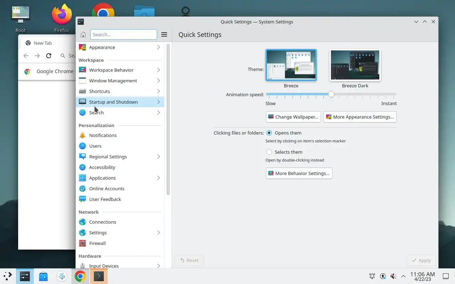Open Discover software center from taskbar
455x284 pixels.
[x=43, y=276]
